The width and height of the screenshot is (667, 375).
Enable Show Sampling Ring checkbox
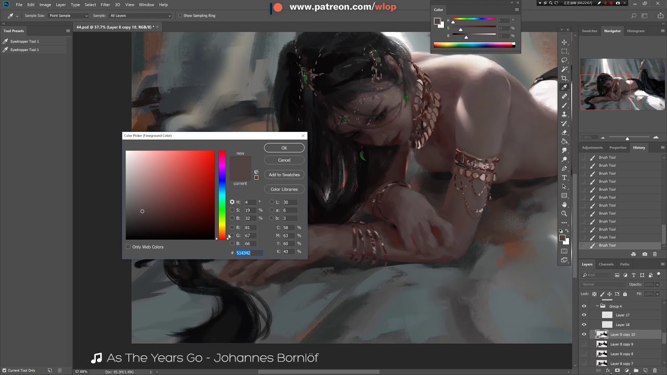click(180, 16)
